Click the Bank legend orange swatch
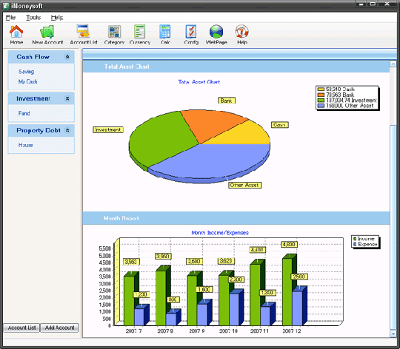 (x=321, y=95)
